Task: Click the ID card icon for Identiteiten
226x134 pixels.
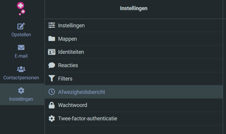Action: 52,52
